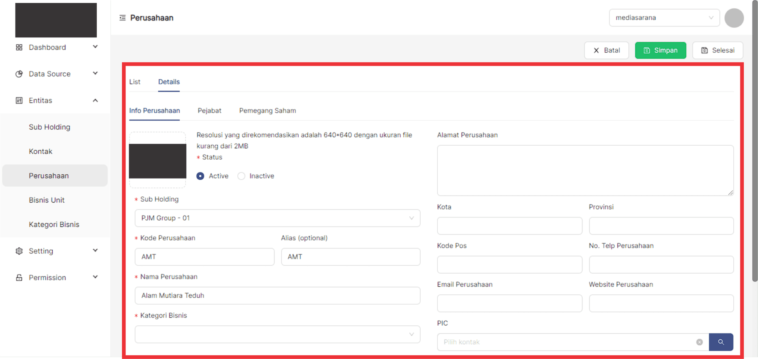
Task: Open the Kategori Bisnis dropdown
Action: 277,334
